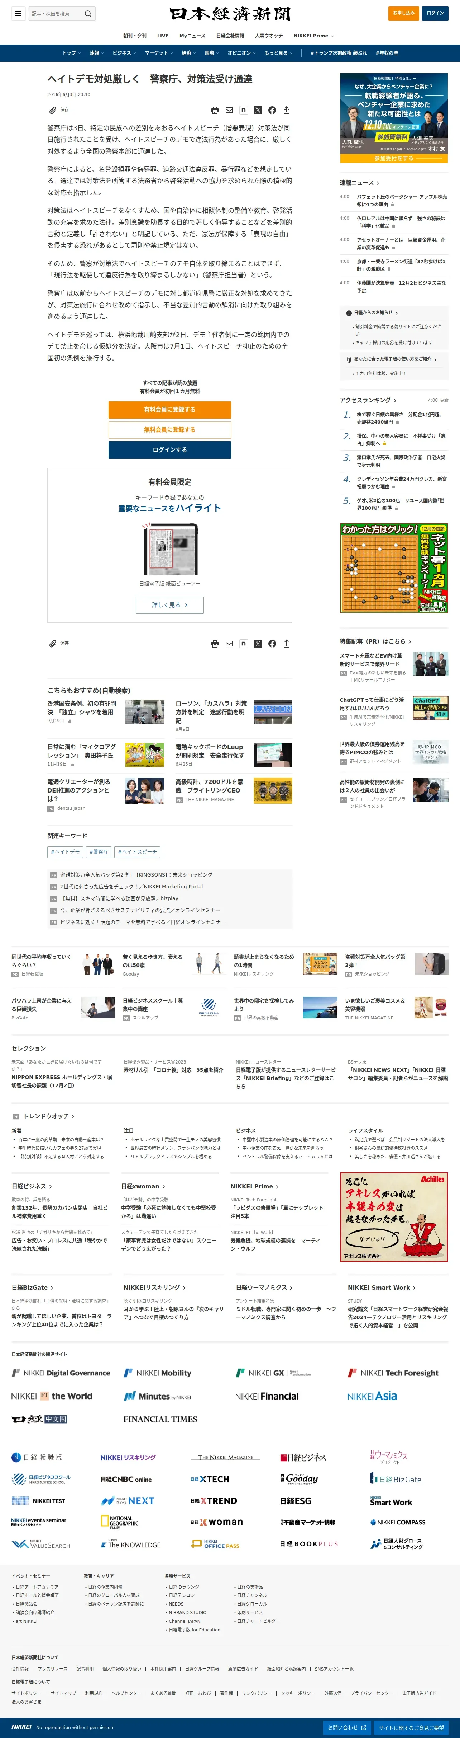460x1738 pixels.
Task: Click the paperclip 保存 icon under article date
Action: tap(53, 110)
